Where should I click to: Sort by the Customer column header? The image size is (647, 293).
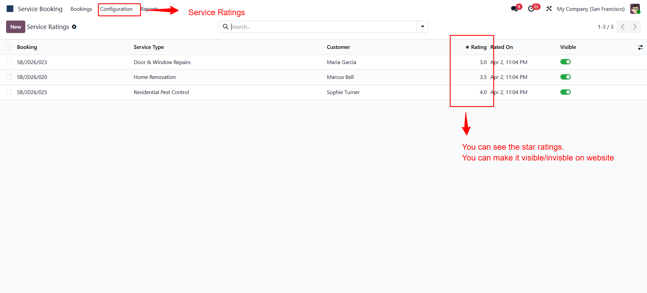pos(338,47)
